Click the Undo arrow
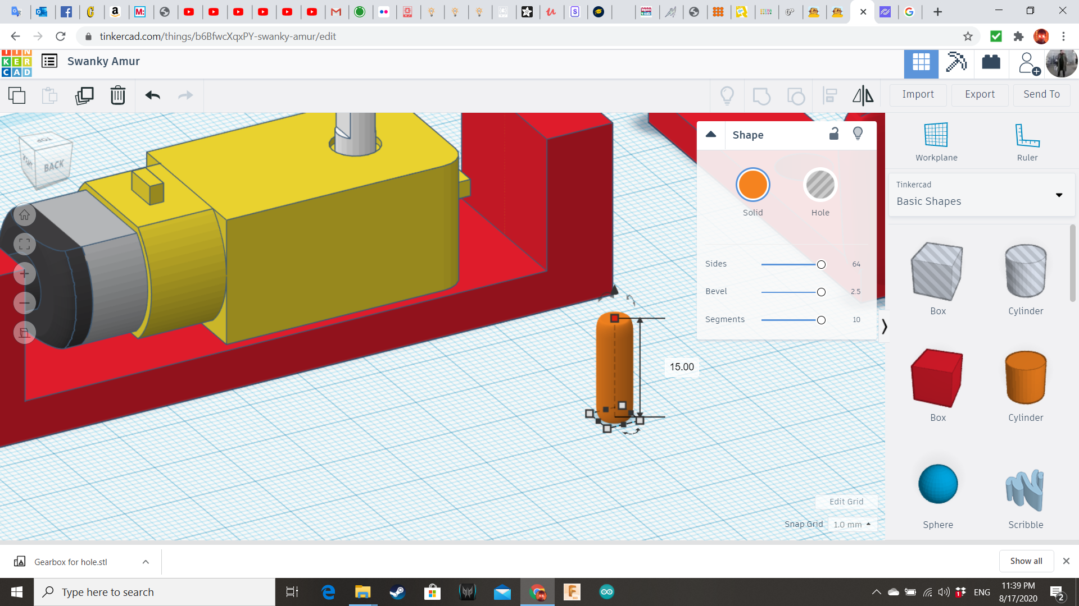Viewport: 1079px width, 606px height. pos(152,95)
